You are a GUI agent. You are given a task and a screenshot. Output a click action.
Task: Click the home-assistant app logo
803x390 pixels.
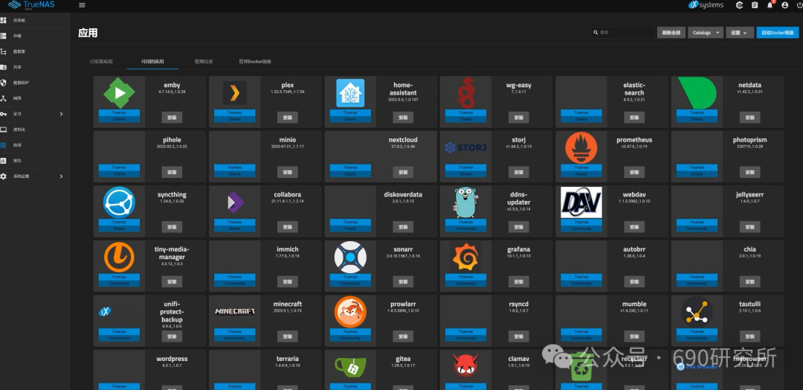point(350,93)
